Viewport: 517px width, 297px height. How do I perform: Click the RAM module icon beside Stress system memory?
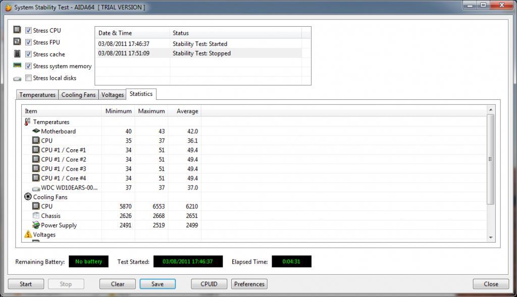coord(17,65)
